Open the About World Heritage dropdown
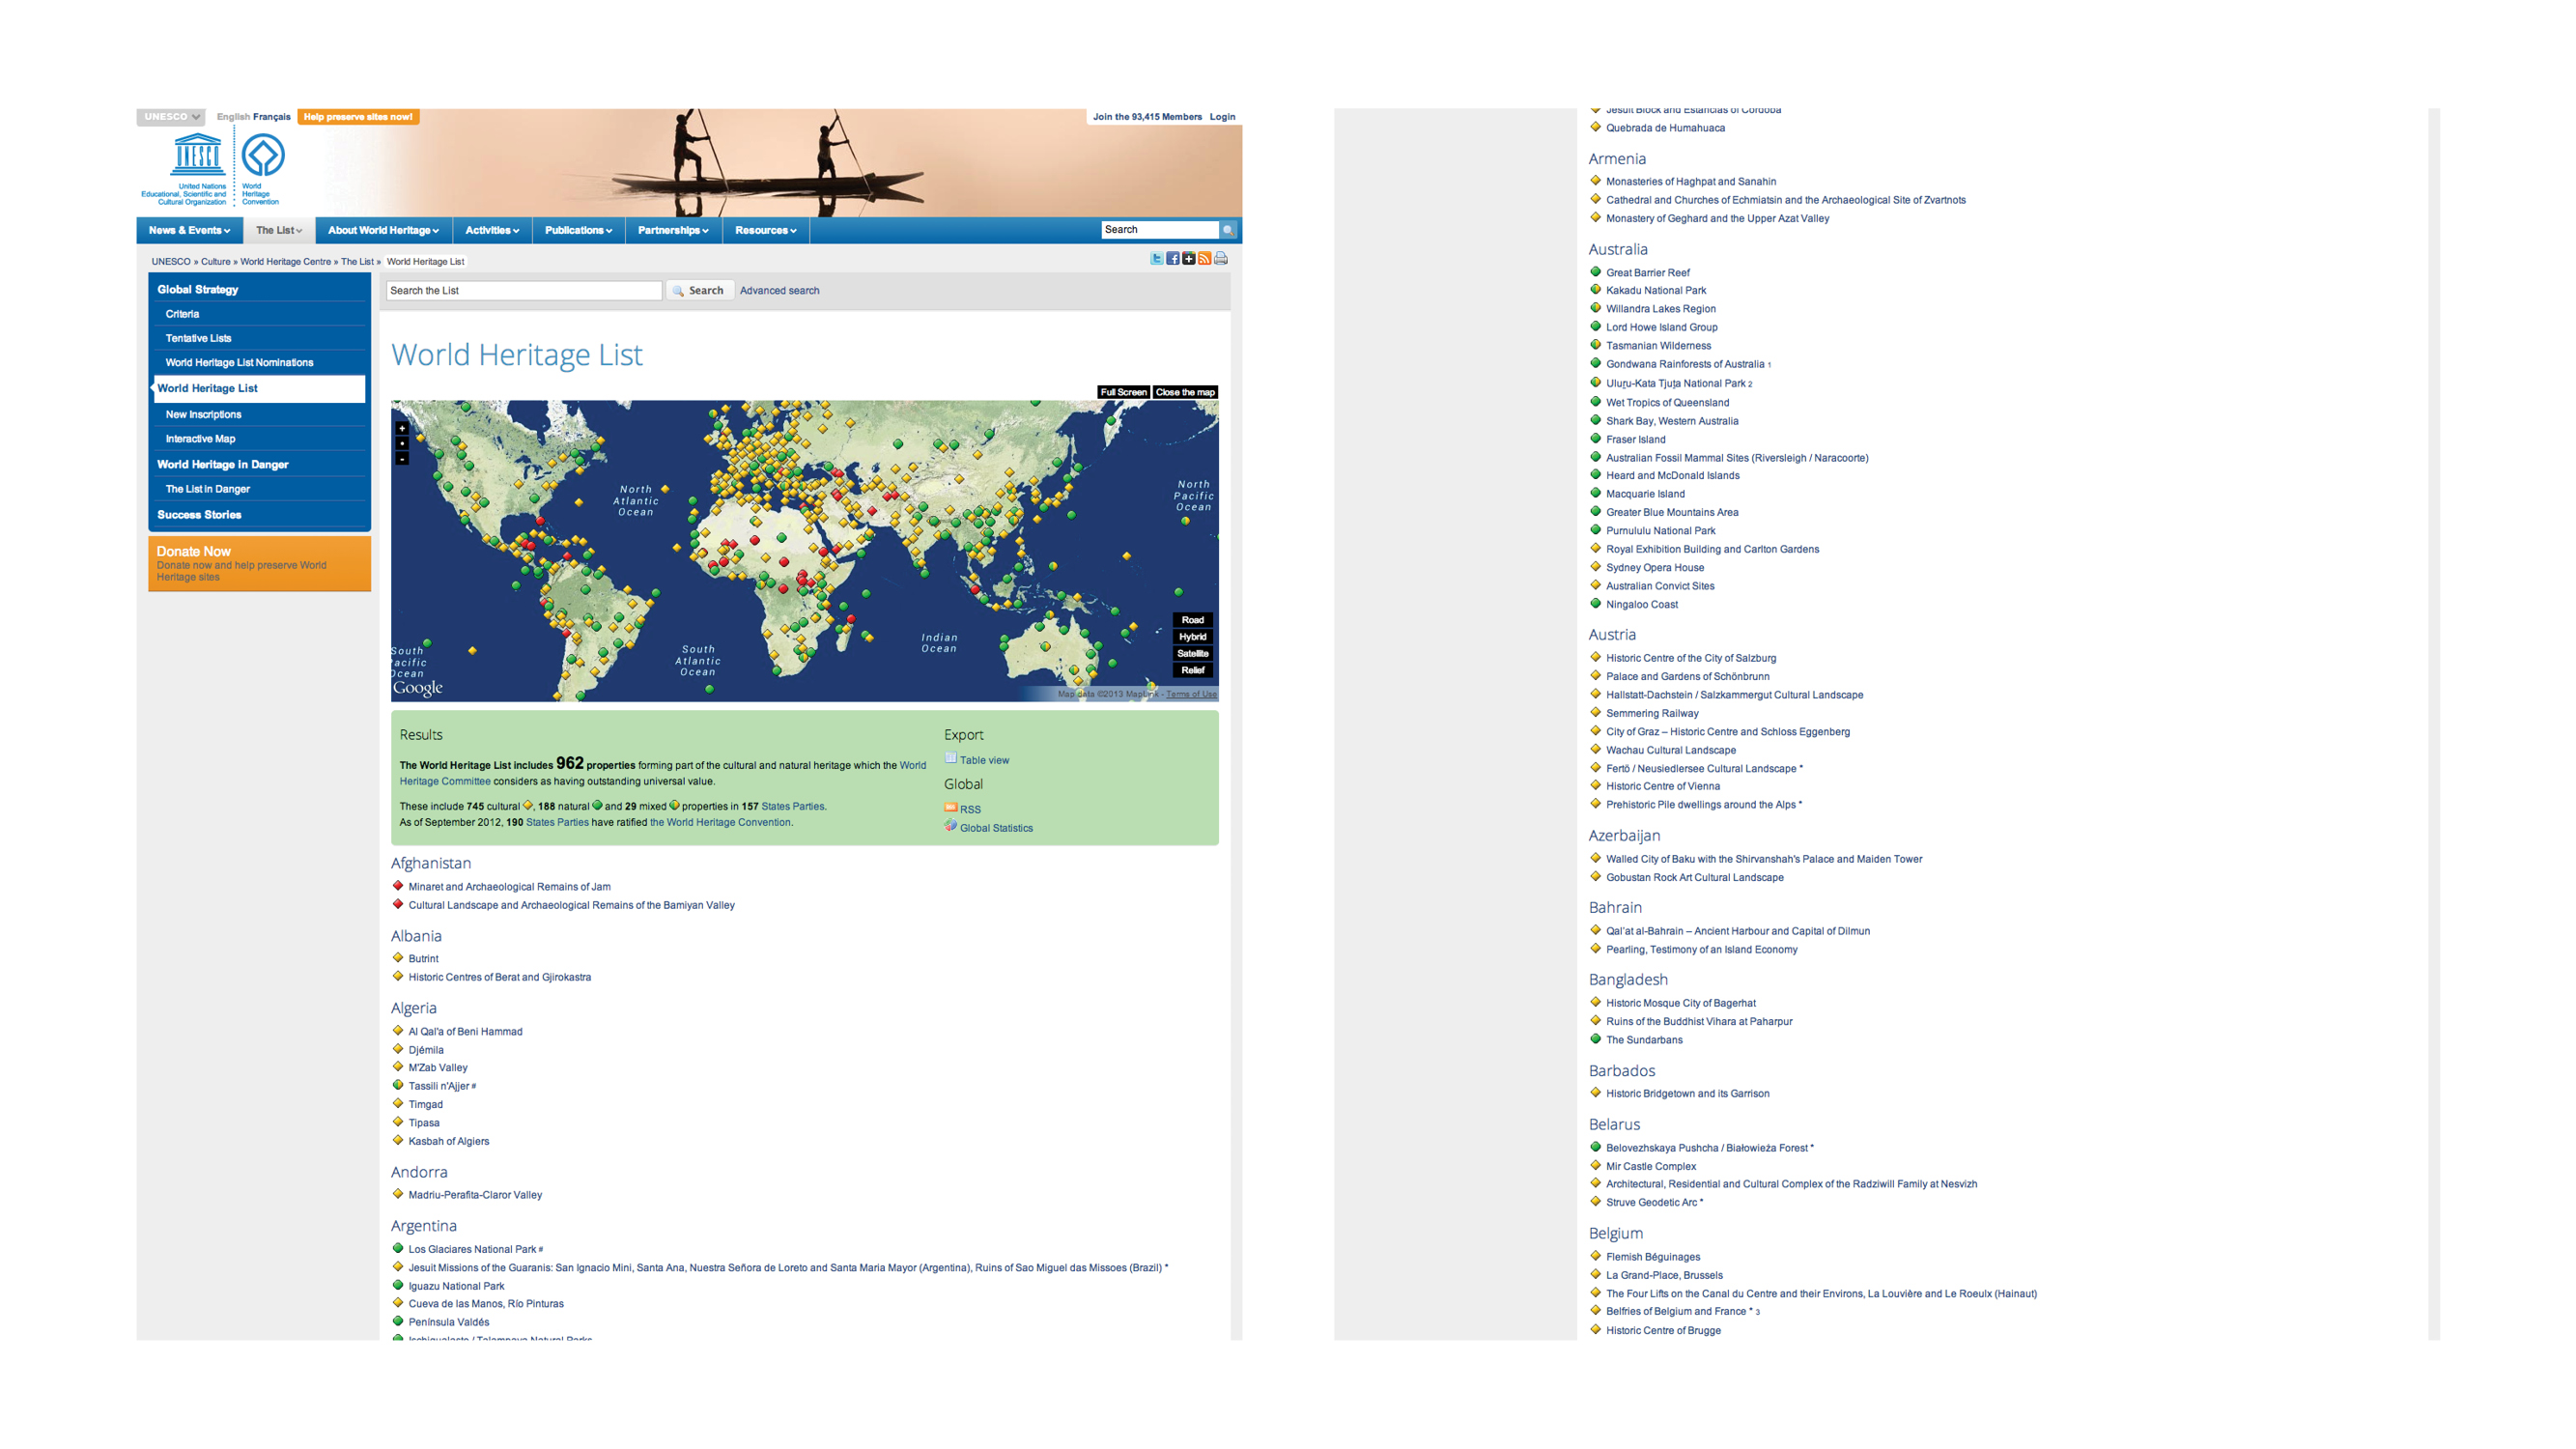The image size is (2576, 1449). tap(383, 230)
